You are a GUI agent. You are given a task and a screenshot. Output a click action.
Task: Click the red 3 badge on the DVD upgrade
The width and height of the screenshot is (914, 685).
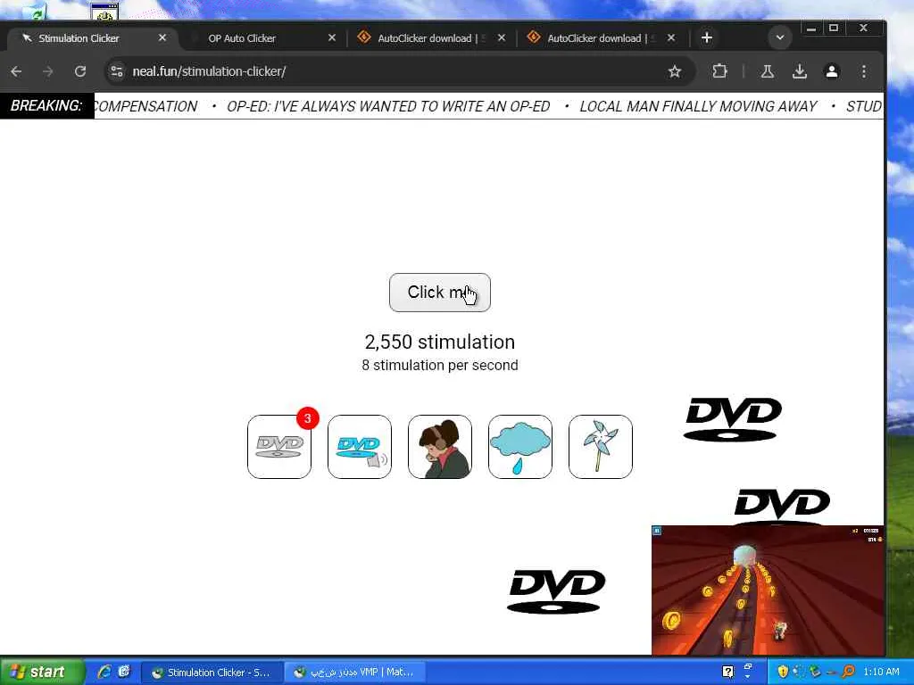308,418
